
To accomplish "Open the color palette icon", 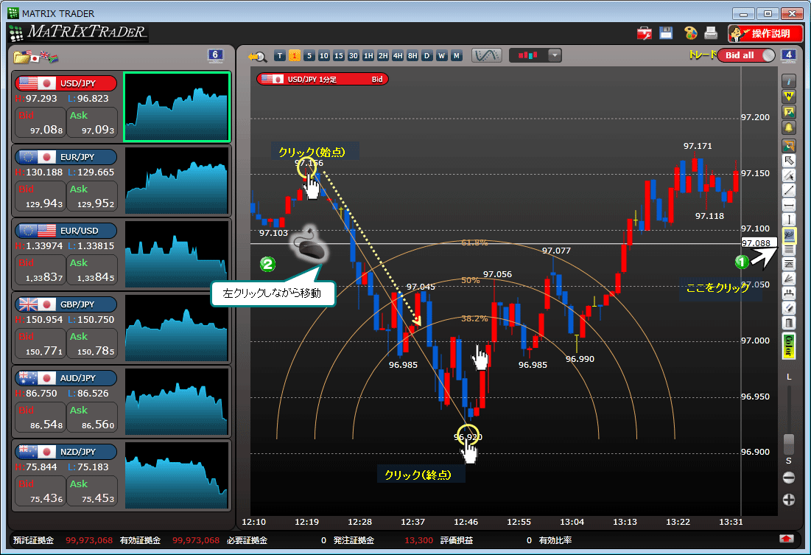I will (690, 33).
